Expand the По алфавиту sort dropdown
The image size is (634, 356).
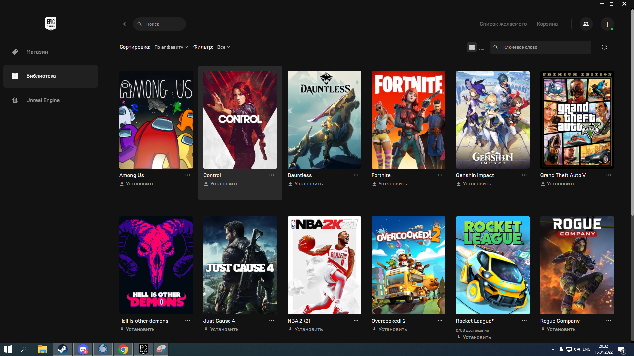pyautogui.click(x=171, y=47)
